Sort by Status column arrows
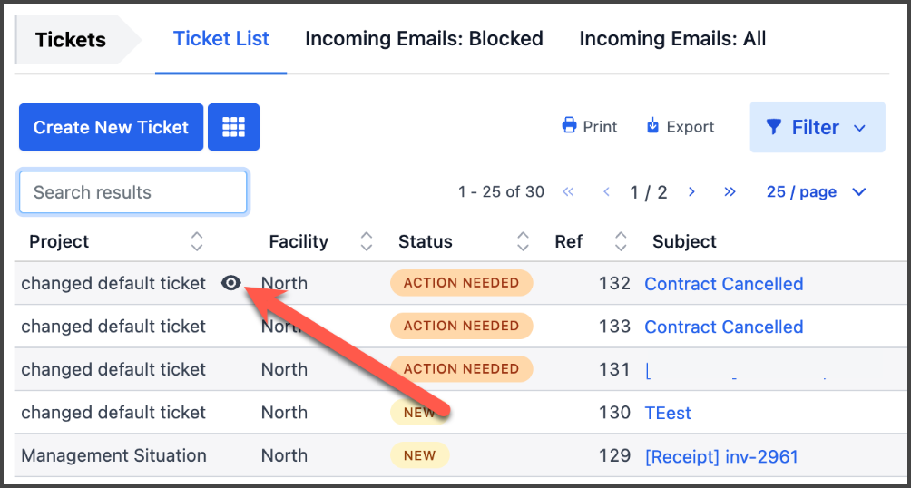Viewport: 911px width, 488px height. coord(523,241)
